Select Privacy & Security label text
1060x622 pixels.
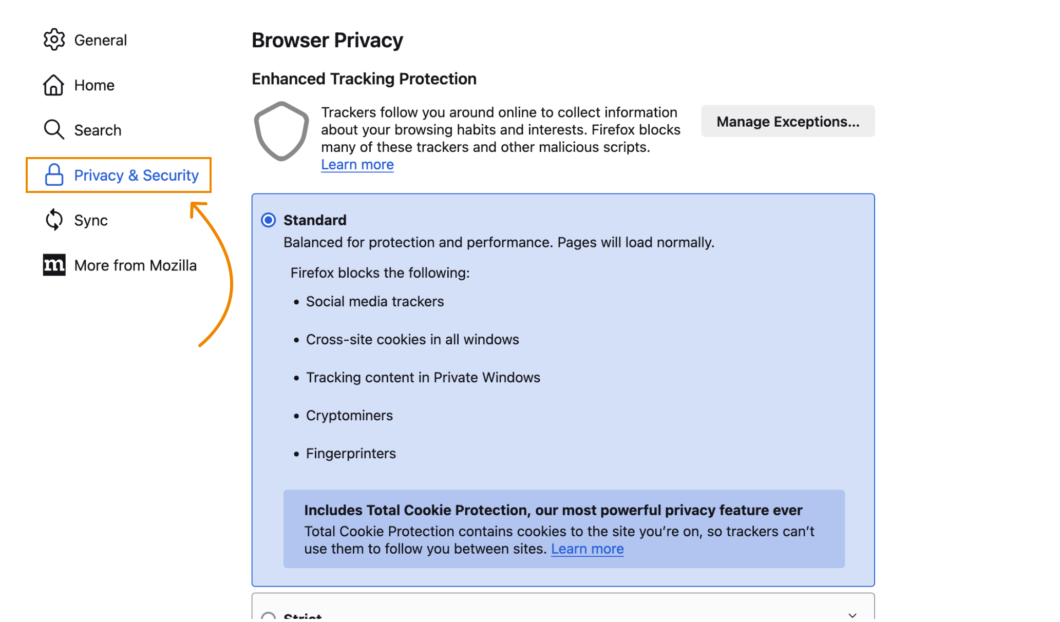pyautogui.click(x=137, y=176)
